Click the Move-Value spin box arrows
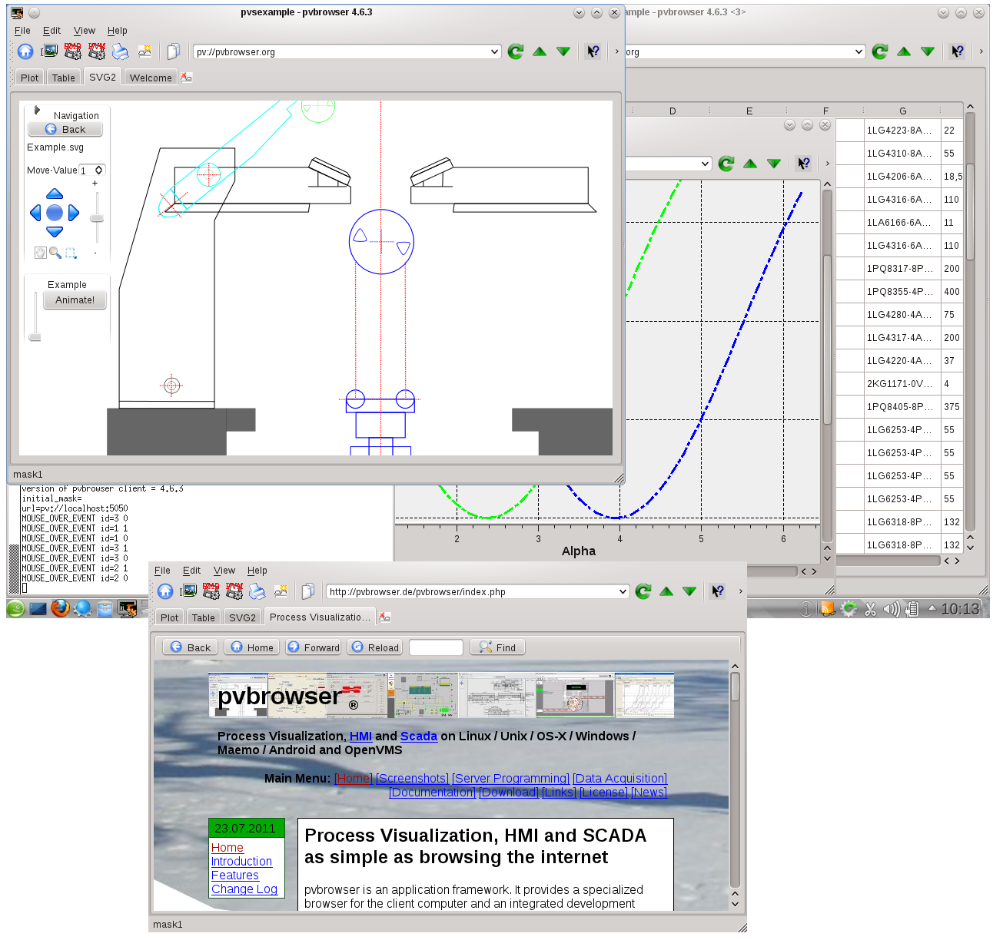This screenshot has height=940, width=1003. (99, 170)
